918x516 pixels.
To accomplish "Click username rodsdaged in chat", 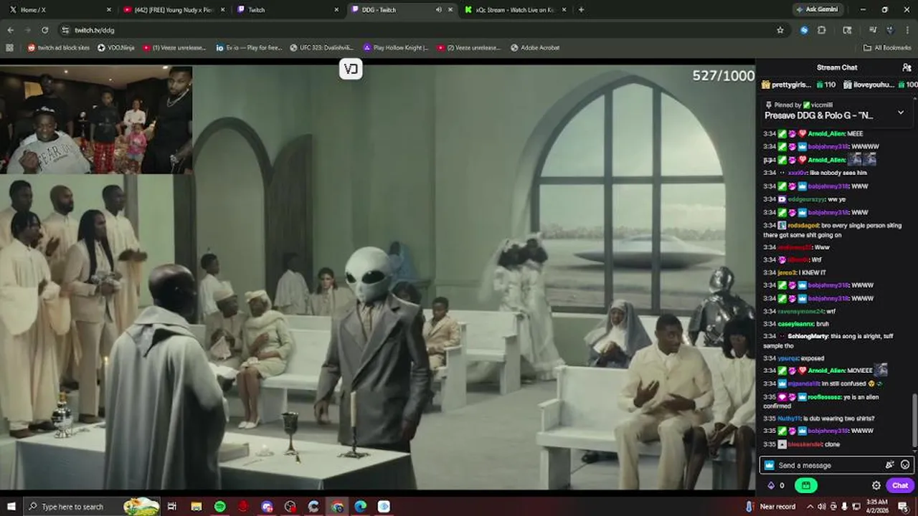I will [x=803, y=225].
